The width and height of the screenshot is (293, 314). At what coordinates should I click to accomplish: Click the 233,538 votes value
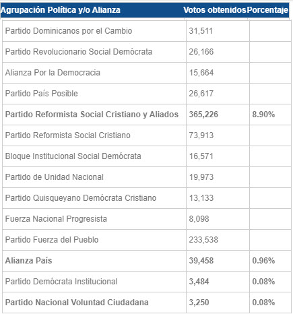coord(203,240)
